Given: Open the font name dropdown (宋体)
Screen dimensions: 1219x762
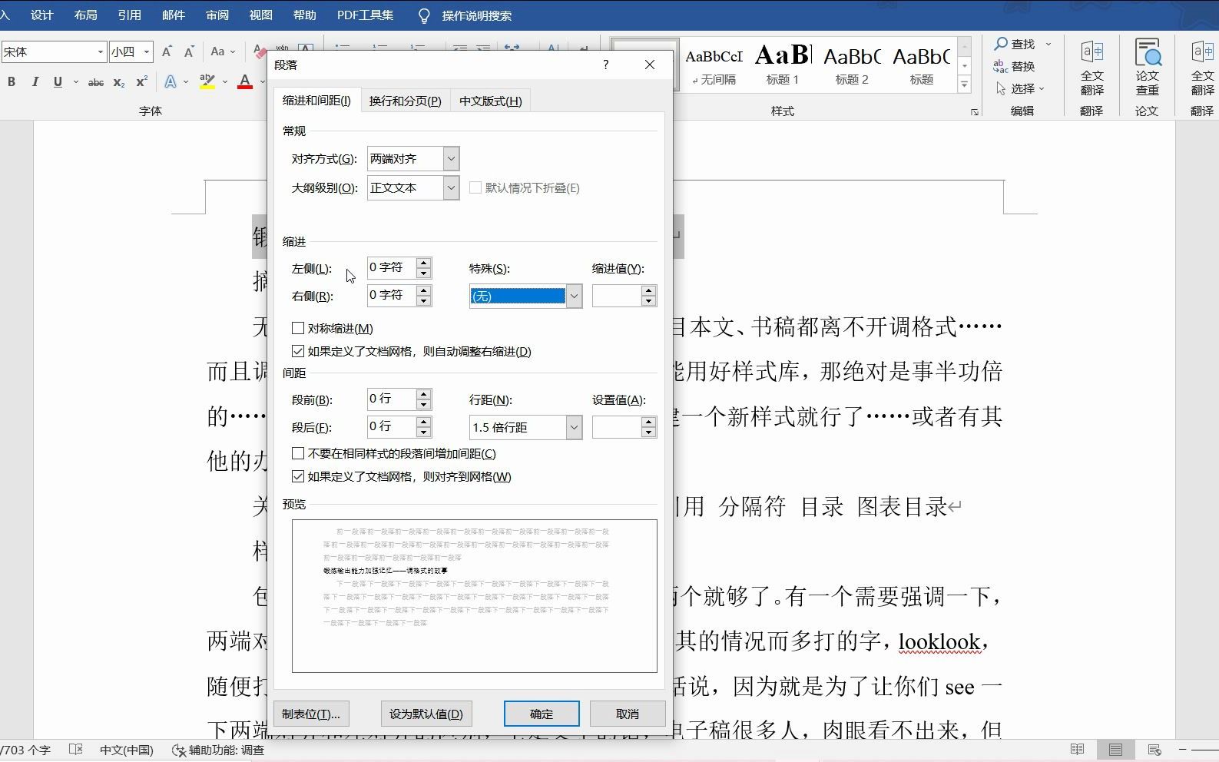Looking at the screenshot, I should [x=100, y=52].
